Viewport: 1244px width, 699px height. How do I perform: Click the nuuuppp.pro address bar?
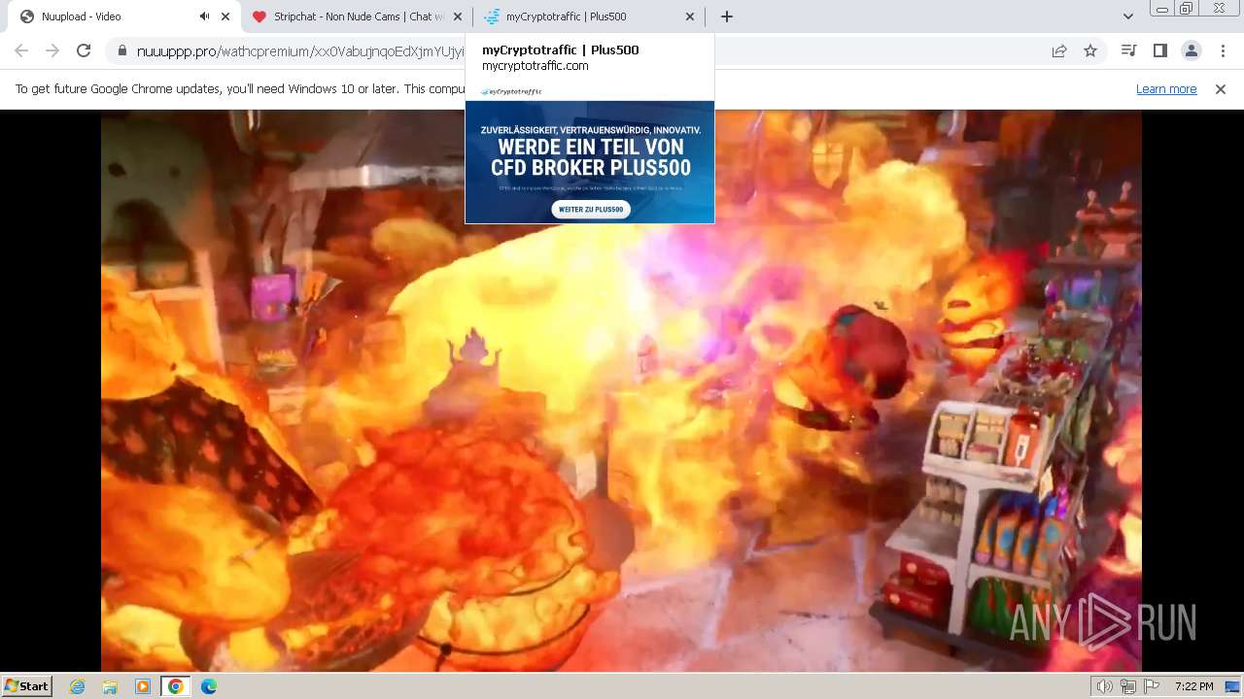pyautogui.click(x=583, y=51)
